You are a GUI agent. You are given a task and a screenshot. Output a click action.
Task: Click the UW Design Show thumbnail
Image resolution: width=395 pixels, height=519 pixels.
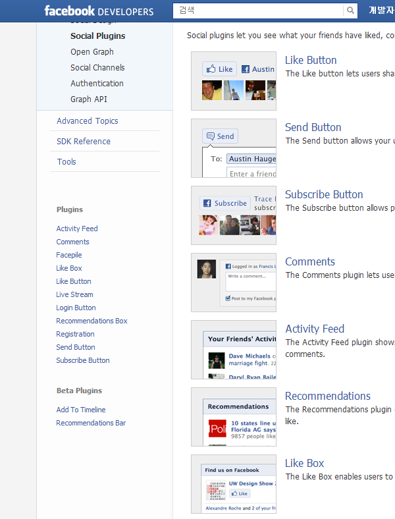216,491
